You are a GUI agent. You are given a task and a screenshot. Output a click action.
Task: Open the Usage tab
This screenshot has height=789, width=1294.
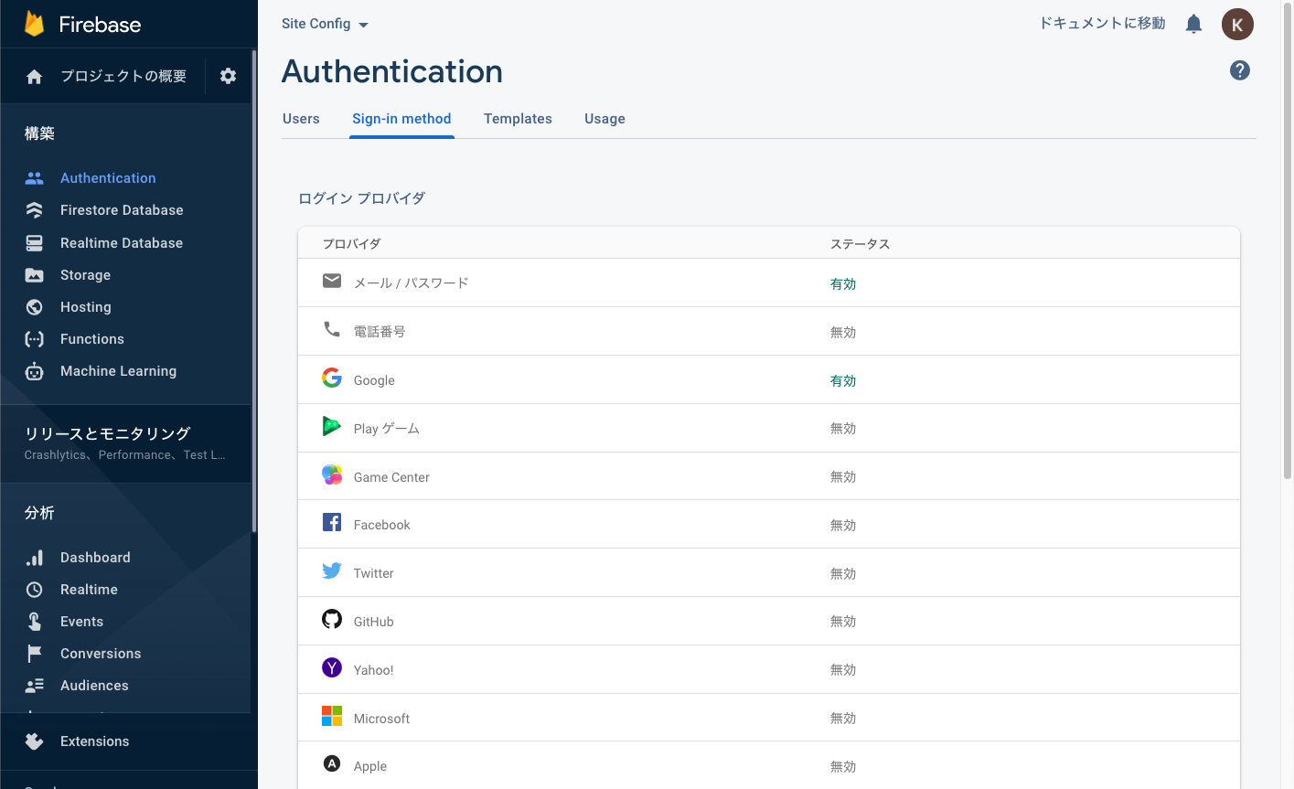tap(604, 119)
